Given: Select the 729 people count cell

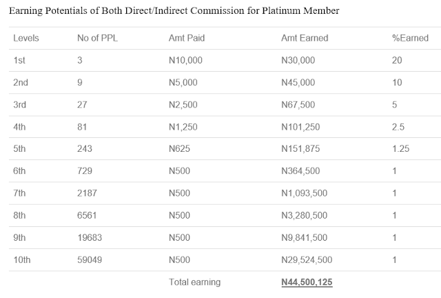Looking at the screenshot, I should [85, 172].
